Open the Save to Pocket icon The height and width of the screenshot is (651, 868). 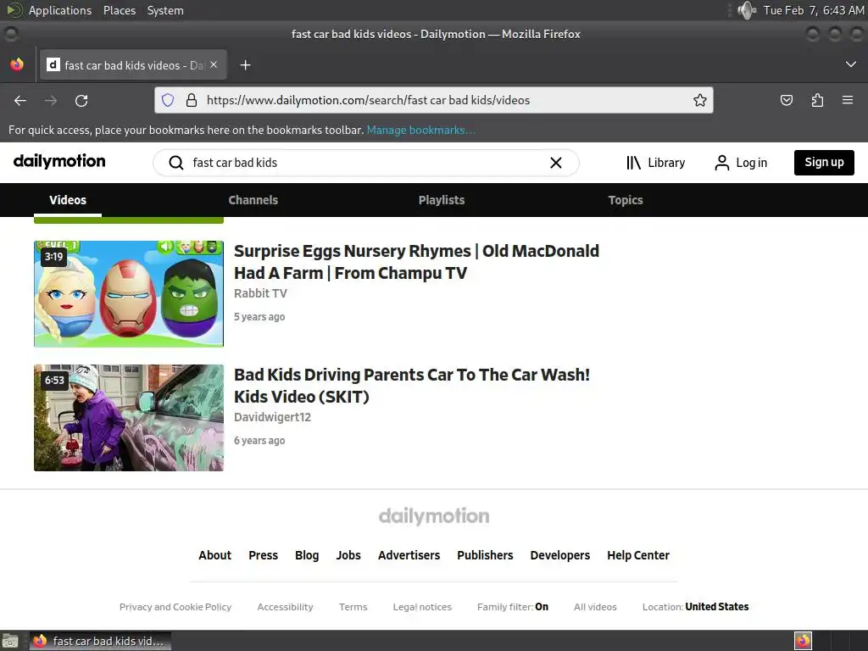pos(786,100)
